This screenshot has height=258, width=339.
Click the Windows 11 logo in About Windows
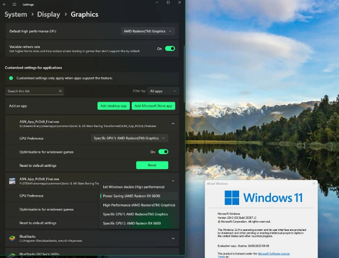(x=232, y=197)
